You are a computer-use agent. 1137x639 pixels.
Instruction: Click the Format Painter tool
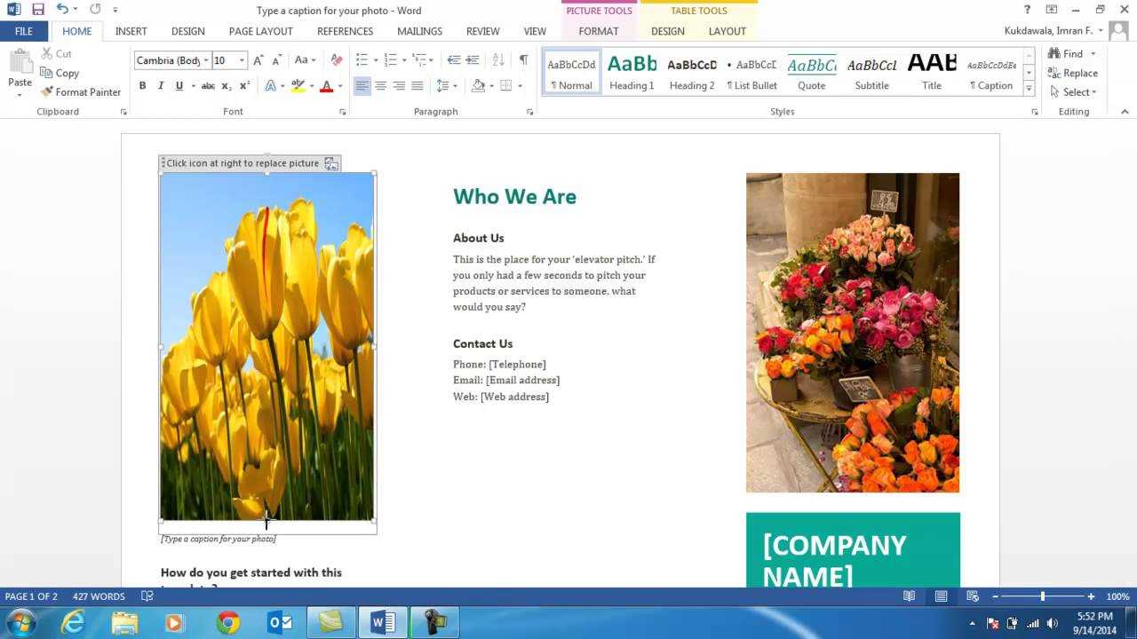80,92
